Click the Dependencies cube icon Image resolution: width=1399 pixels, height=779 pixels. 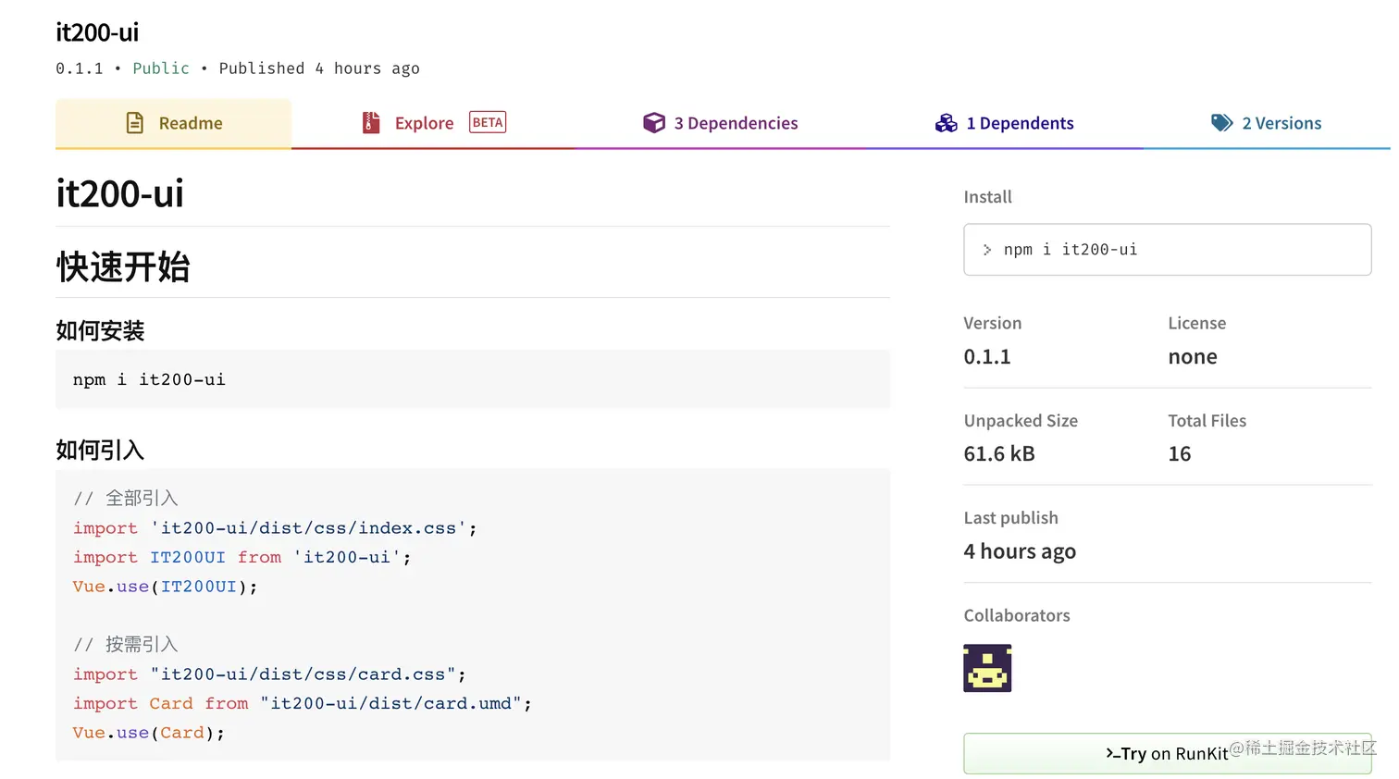(x=654, y=123)
